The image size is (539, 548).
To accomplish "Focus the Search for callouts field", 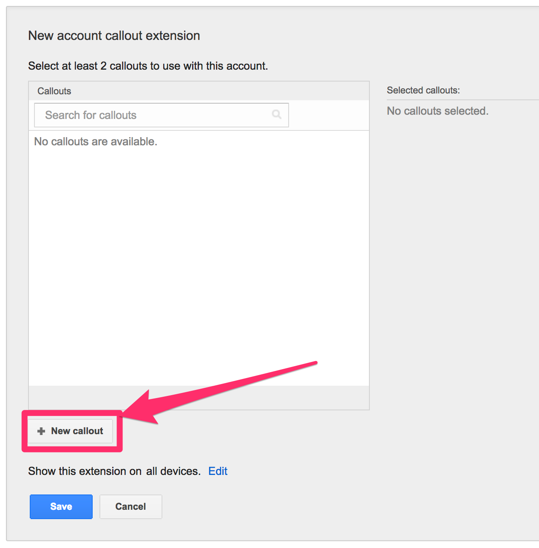I will [x=162, y=115].
